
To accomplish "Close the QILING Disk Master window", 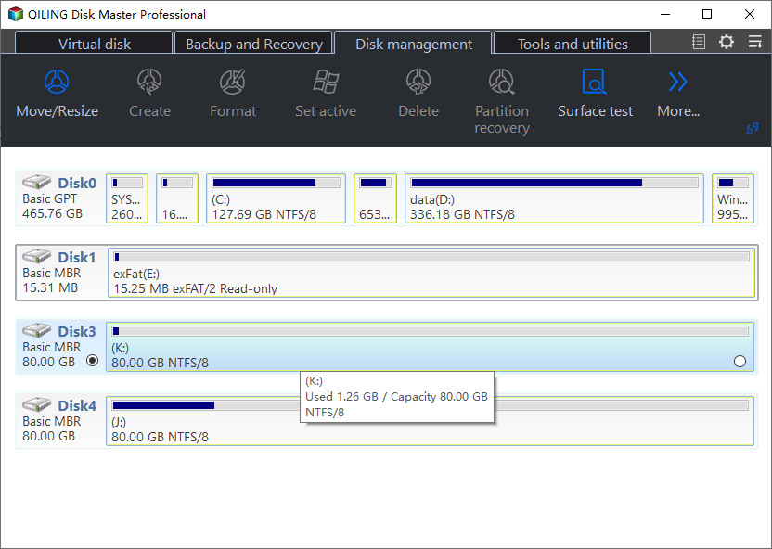I will (x=750, y=14).
